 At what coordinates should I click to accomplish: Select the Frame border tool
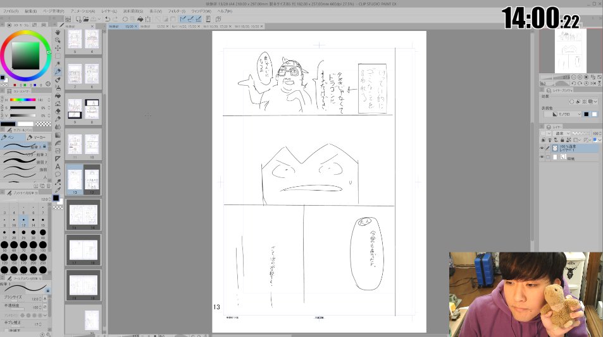pos(58,151)
